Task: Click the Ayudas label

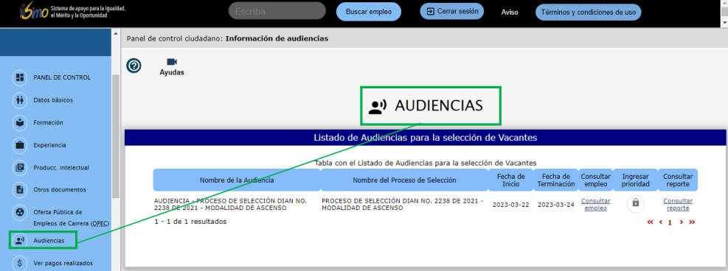Action: tap(172, 72)
